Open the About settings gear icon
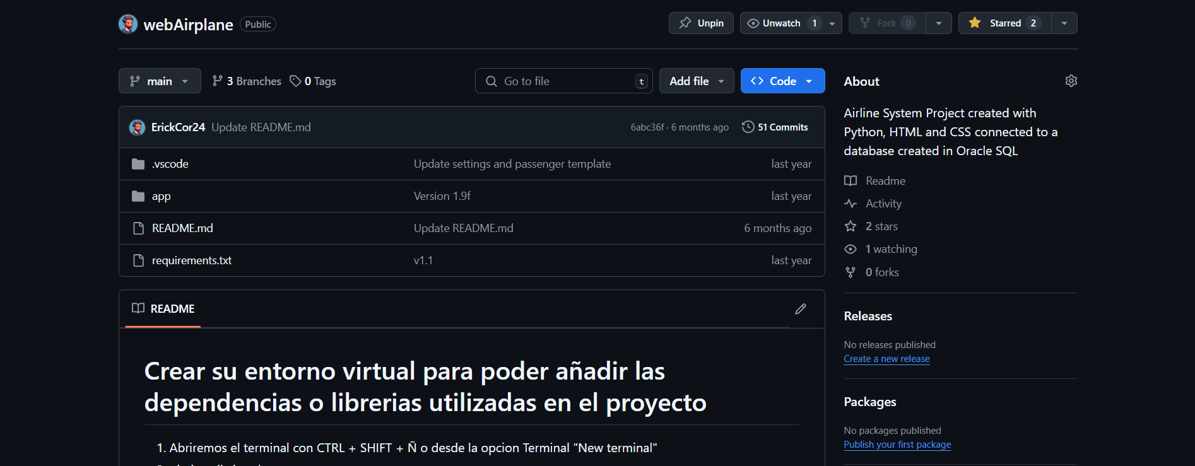The height and width of the screenshot is (466, 1195). point(1071,81)
